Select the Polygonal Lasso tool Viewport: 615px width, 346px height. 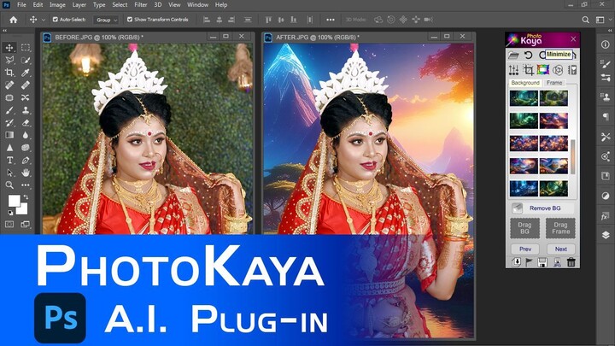tap(9, 60)
